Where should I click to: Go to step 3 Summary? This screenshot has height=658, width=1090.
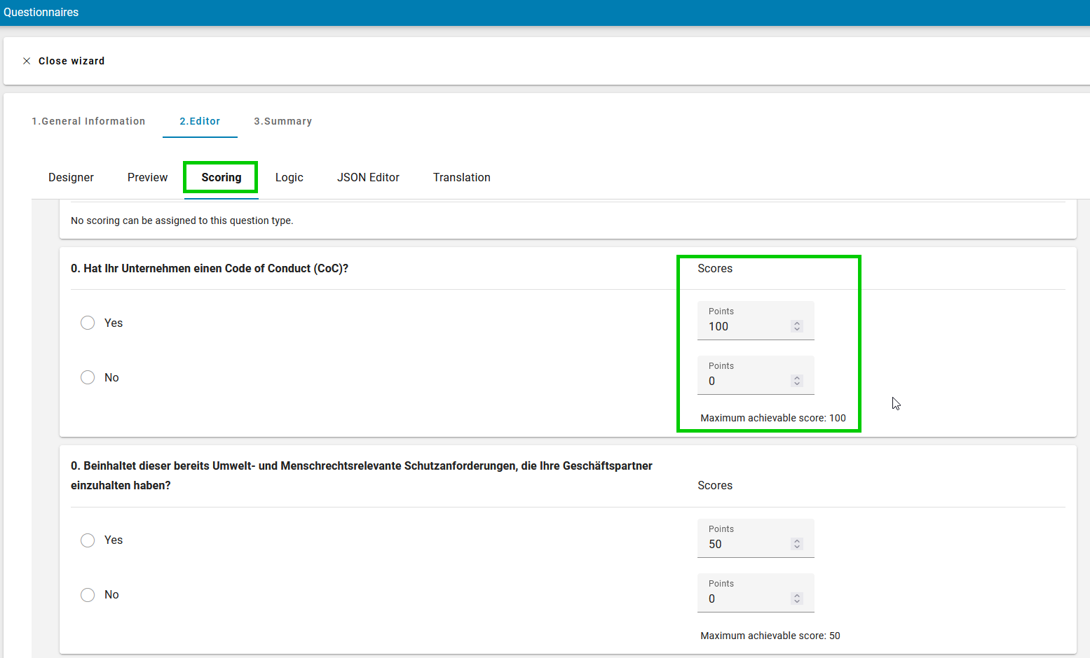click(282, 121)
